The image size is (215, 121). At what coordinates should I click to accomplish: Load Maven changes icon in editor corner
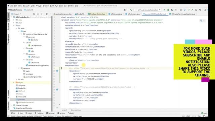tap(201, 21)
